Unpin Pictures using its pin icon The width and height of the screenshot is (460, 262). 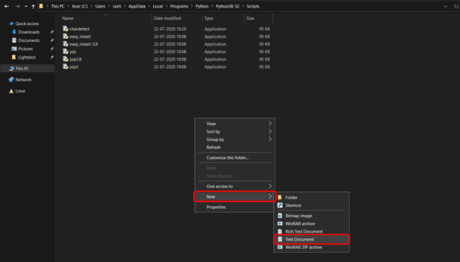[x=52, y=49]
